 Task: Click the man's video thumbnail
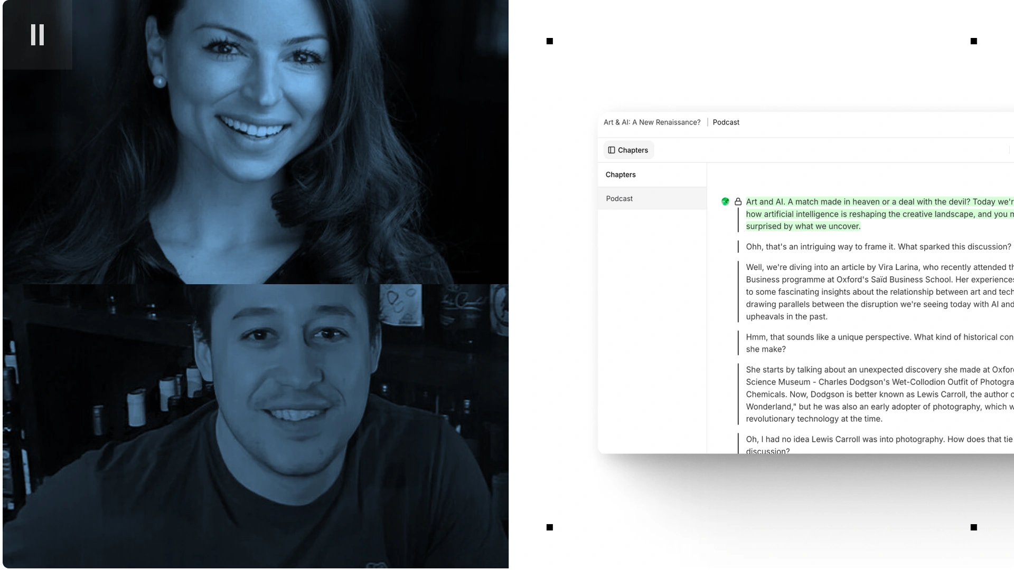pyautogui.click(x=256, y=426)
